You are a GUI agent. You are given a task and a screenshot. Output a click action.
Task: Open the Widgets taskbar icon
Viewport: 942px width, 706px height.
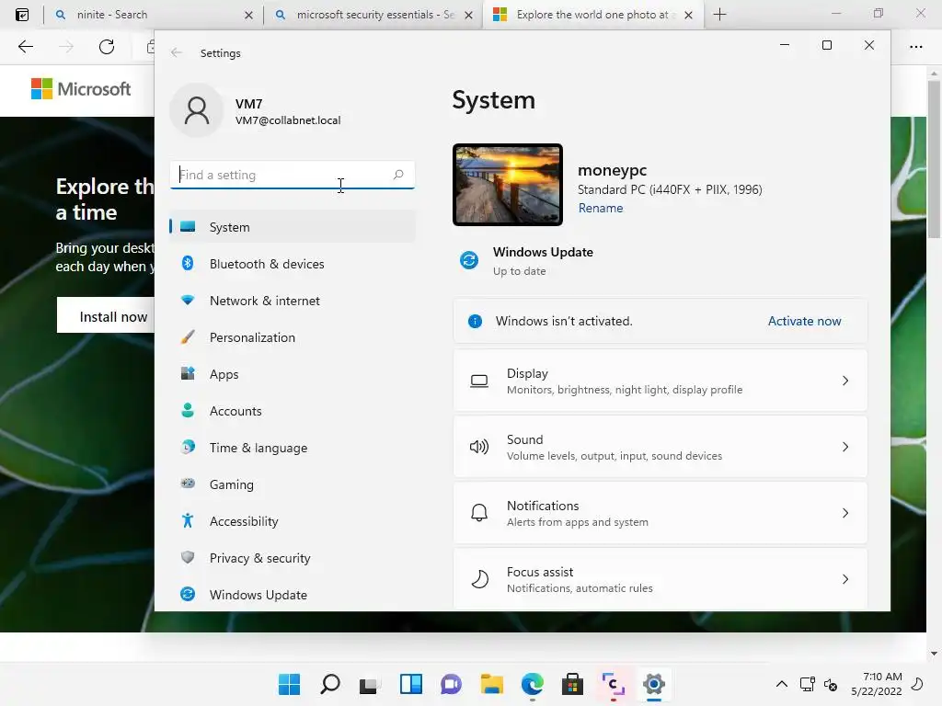pyautogui.click(x=411, y=684)
